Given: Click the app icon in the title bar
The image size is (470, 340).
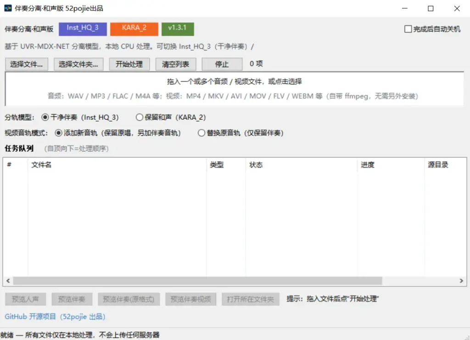Looking at the screenshot, I should point(8,8).
